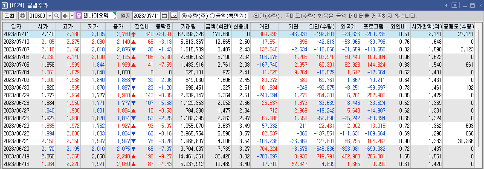This screenshot has width=484, height=169.
Task: Click the 전일비 column header
Action: pos(142,26)
